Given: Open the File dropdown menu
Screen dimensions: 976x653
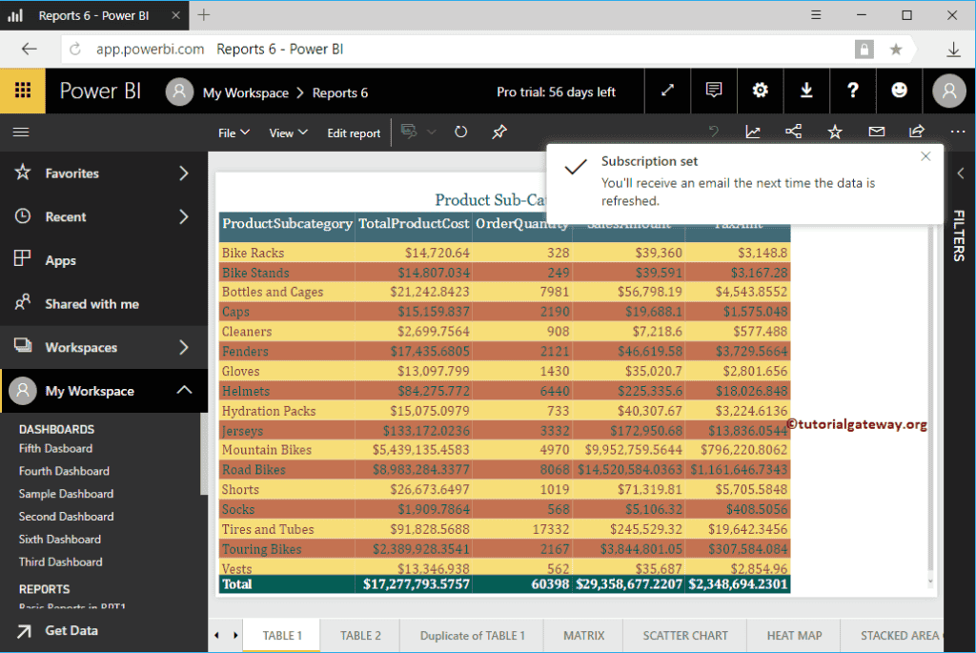Looking at the screenshot, I should (x=234, y=133).
